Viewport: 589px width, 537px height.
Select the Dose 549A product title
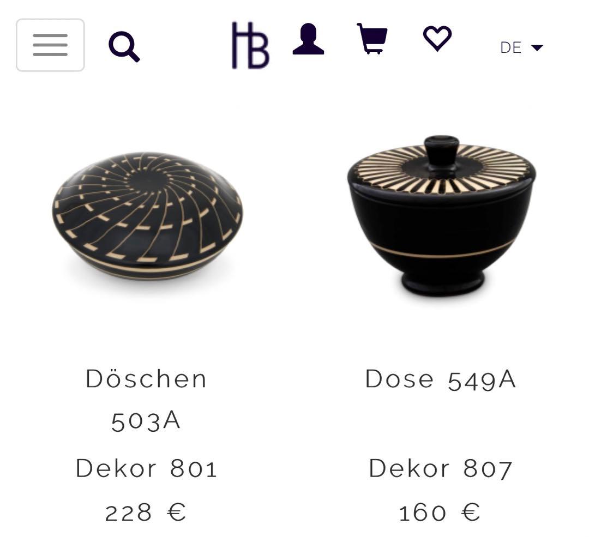tap(441, 379)
